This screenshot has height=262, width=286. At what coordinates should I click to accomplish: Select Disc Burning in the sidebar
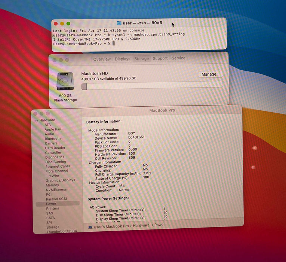[x=56, y=162]
